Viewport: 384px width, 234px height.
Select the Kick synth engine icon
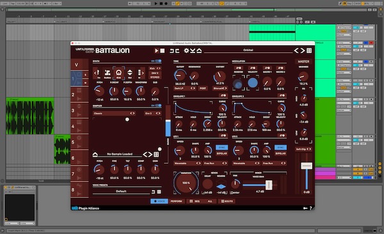(118, 73)
